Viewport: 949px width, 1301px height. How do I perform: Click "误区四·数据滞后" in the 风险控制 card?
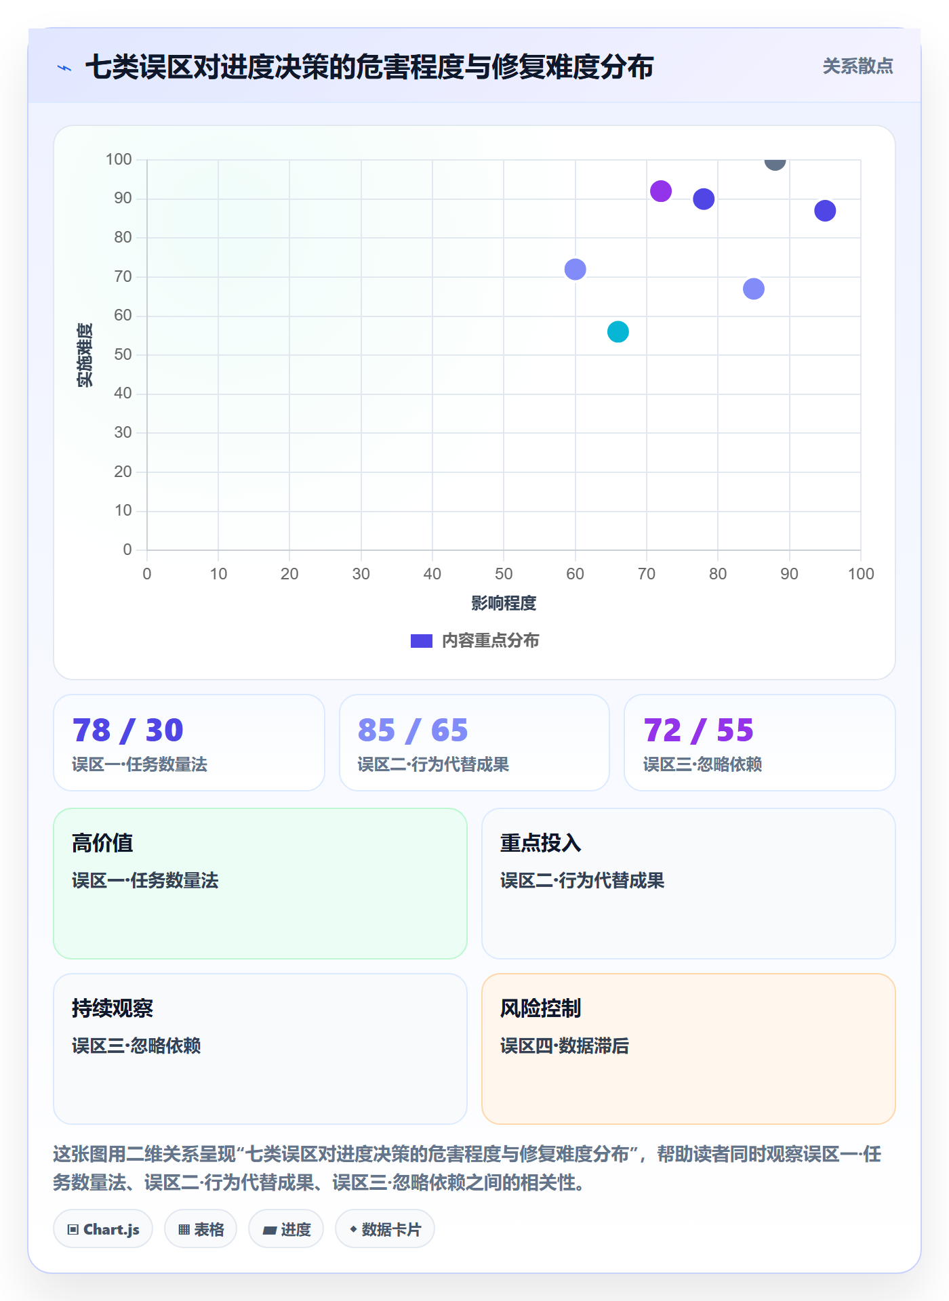tap(565, 1046)
